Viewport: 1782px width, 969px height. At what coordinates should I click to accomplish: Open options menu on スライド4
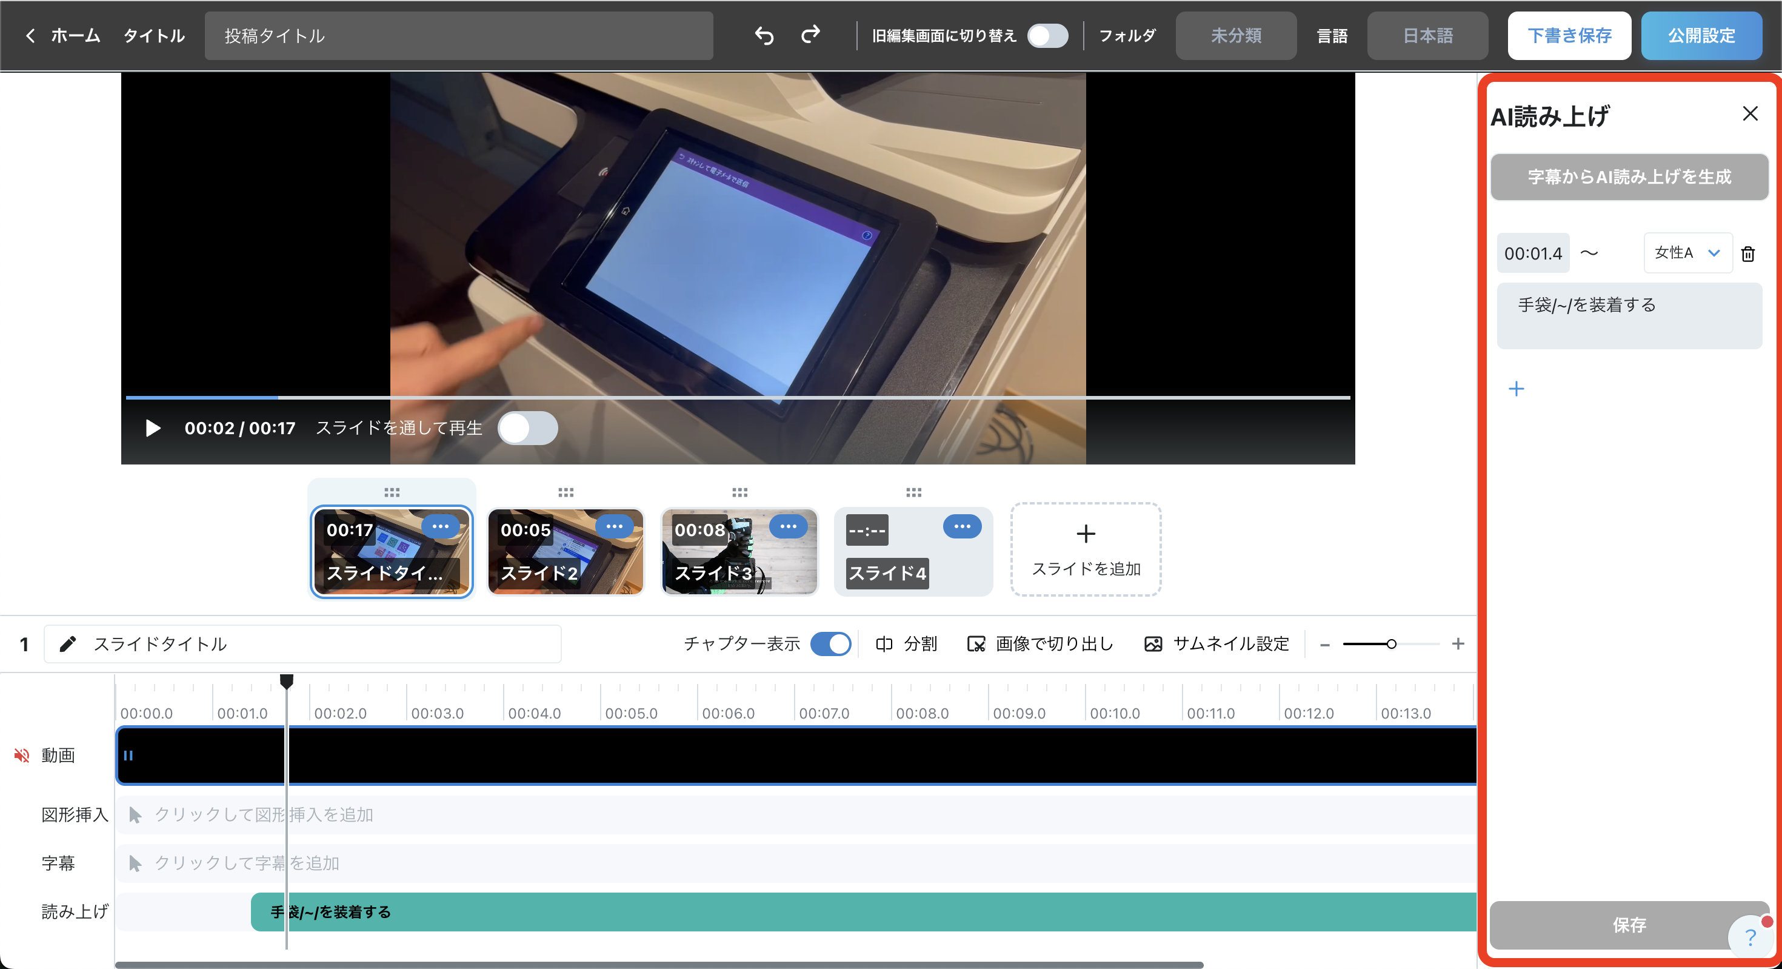point(961,527)
